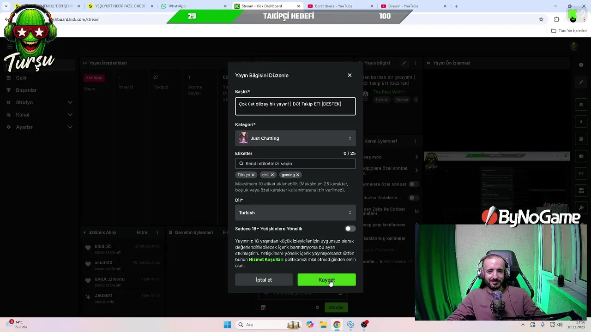Click the pencil icon in right sidebar

tap(581, 83)
